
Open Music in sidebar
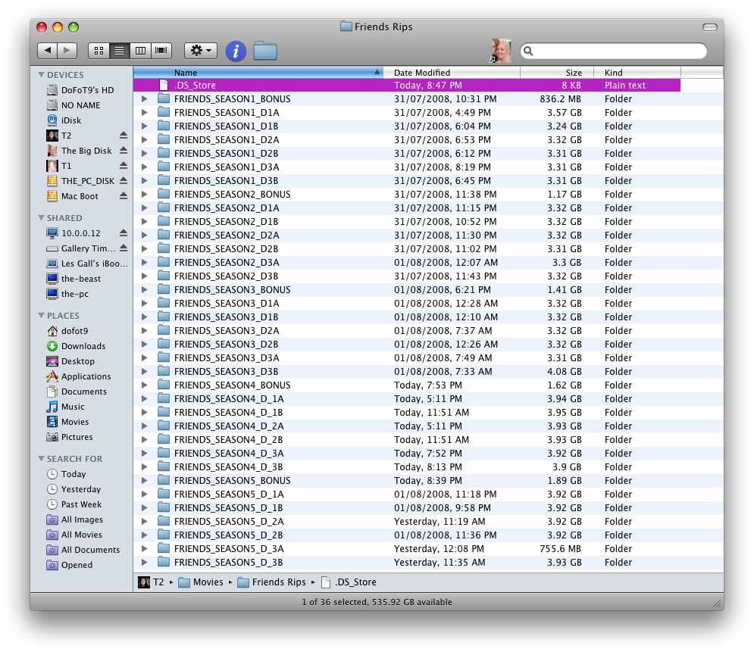tap(65, 407)
